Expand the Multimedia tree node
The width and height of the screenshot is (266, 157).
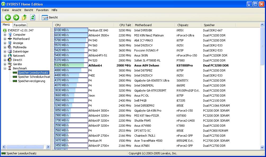5,47
